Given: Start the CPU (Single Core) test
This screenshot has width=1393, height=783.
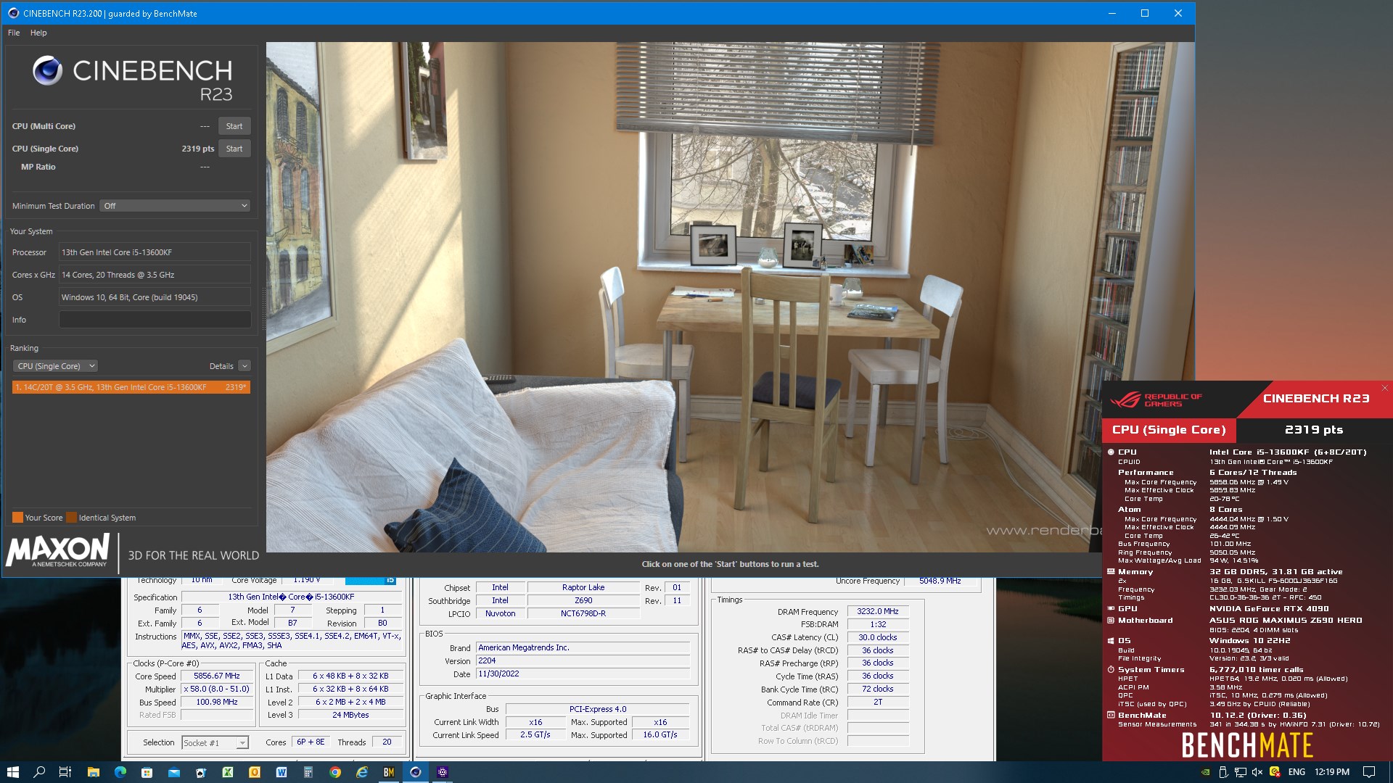Looking at the screenshot, I should point(234,149).
